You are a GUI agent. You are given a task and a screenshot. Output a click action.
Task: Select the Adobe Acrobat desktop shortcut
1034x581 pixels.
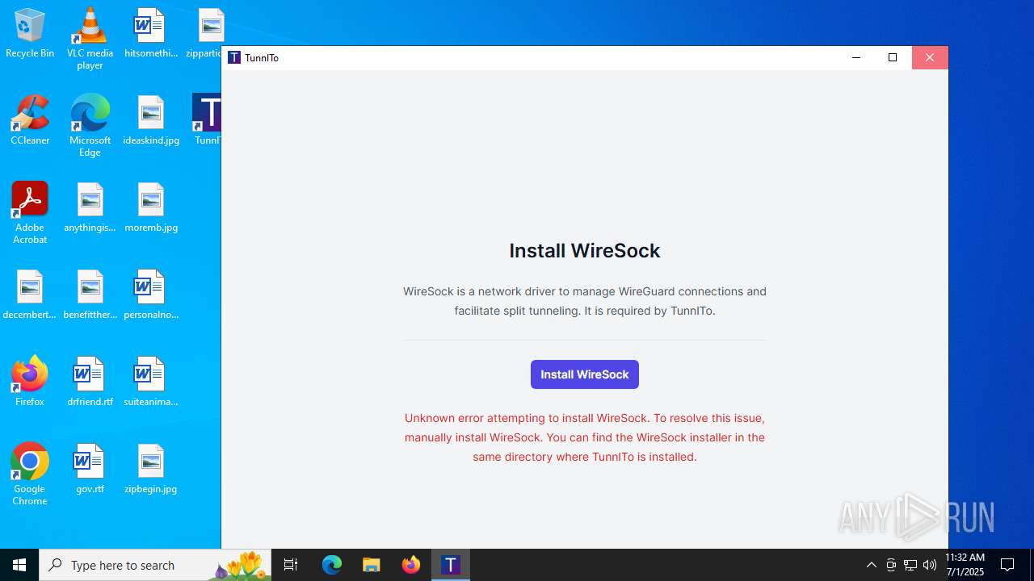[x=30, y=213]
